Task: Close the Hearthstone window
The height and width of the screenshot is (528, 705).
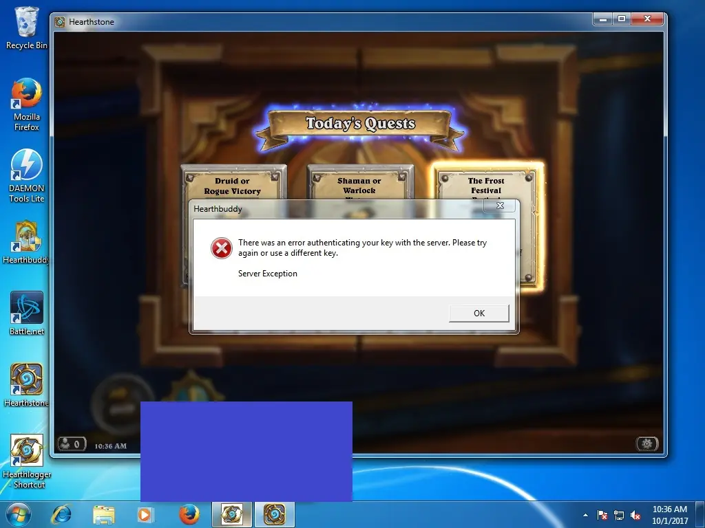Action: tap(647, 19)
